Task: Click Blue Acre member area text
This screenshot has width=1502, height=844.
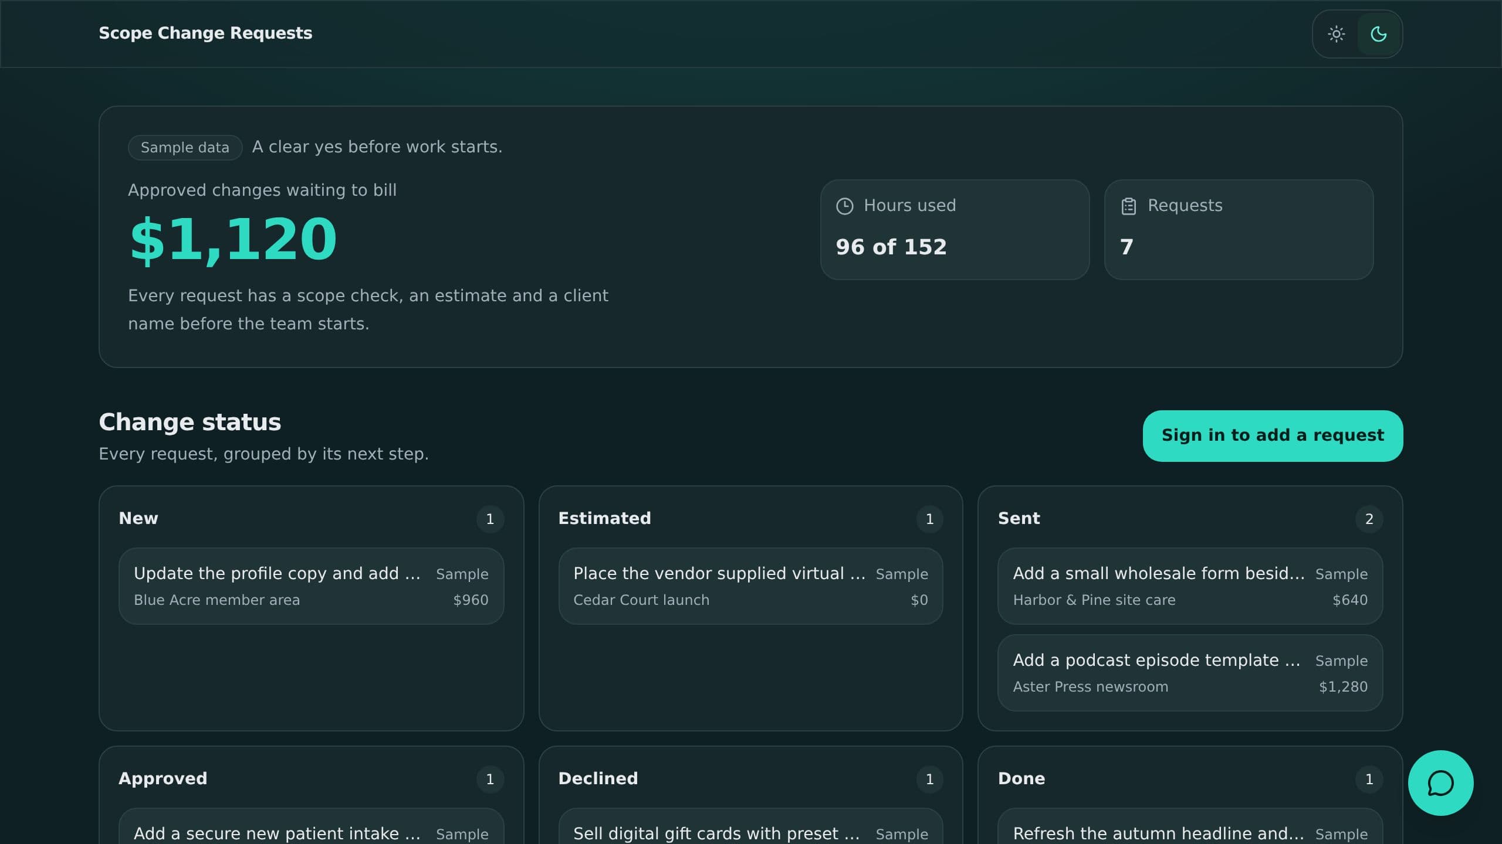Action: 216,600
